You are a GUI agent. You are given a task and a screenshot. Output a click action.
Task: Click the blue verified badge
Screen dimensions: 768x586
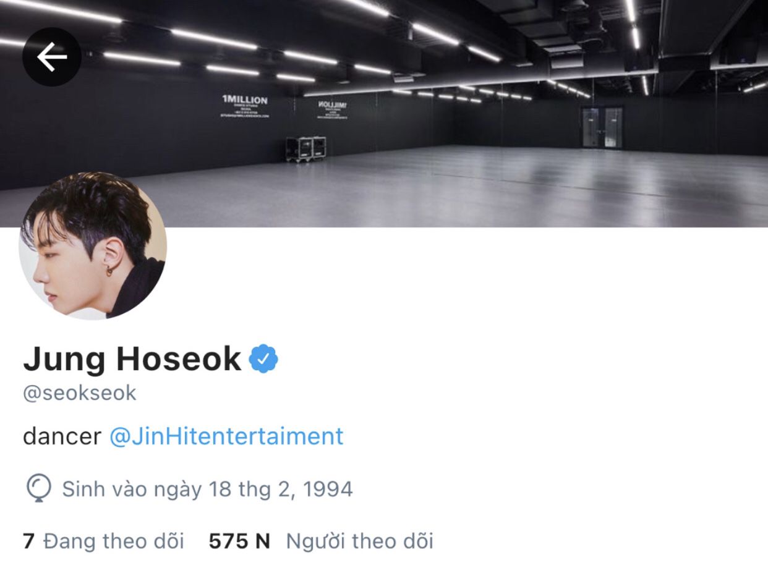click(264, 359)
